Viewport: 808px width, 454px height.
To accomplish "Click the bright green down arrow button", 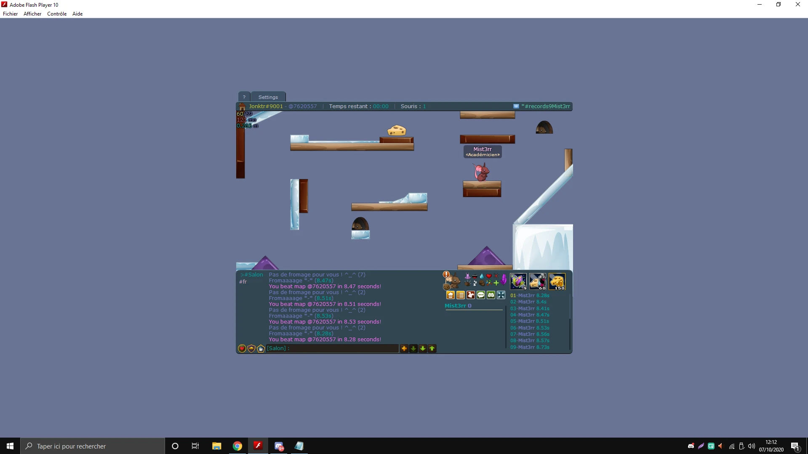I will pos(423,348).
